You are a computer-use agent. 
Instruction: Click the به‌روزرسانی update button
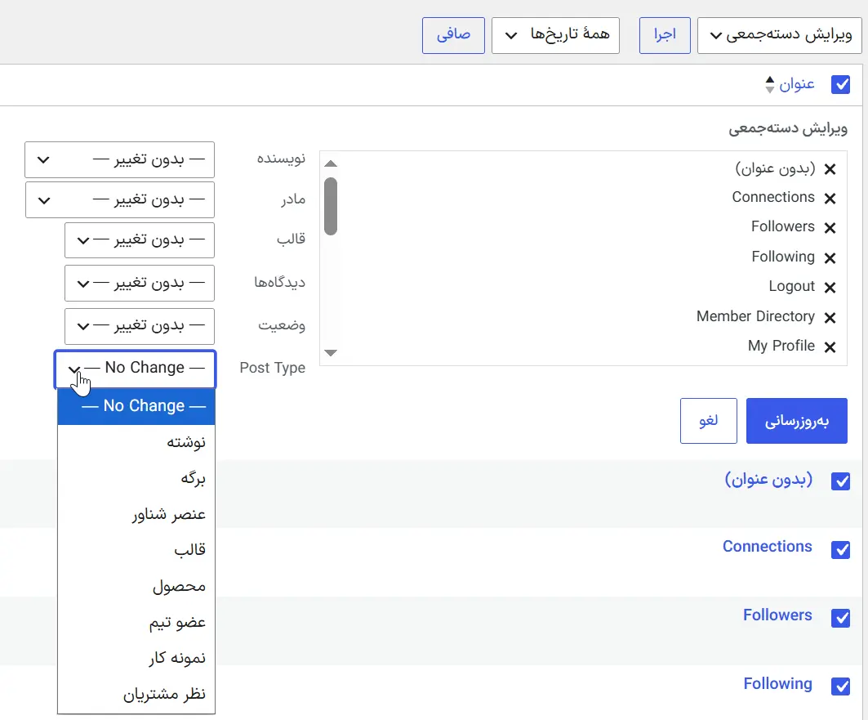(x=797, y=421)
